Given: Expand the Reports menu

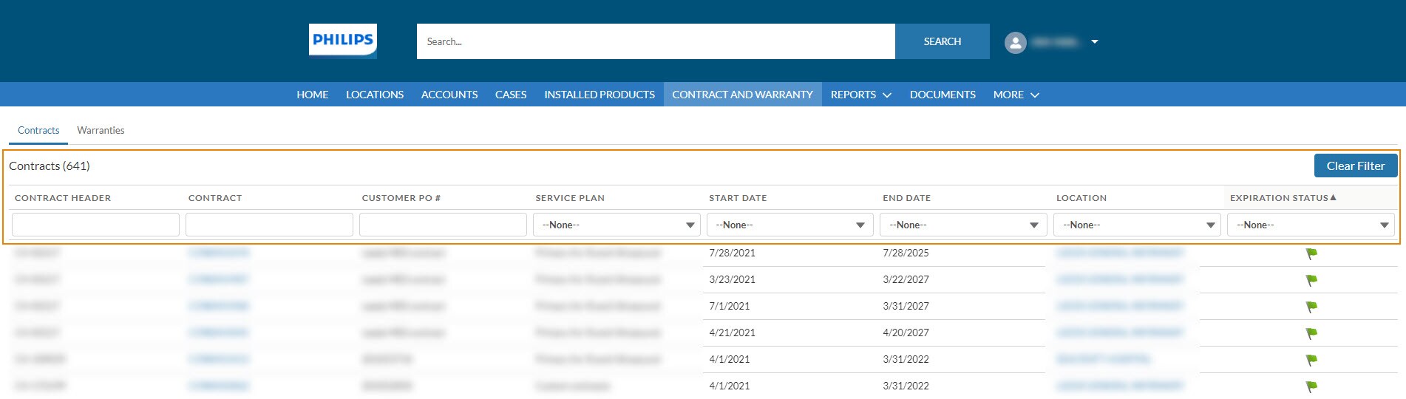Looking at the screenshot, I should coord(860,95).
